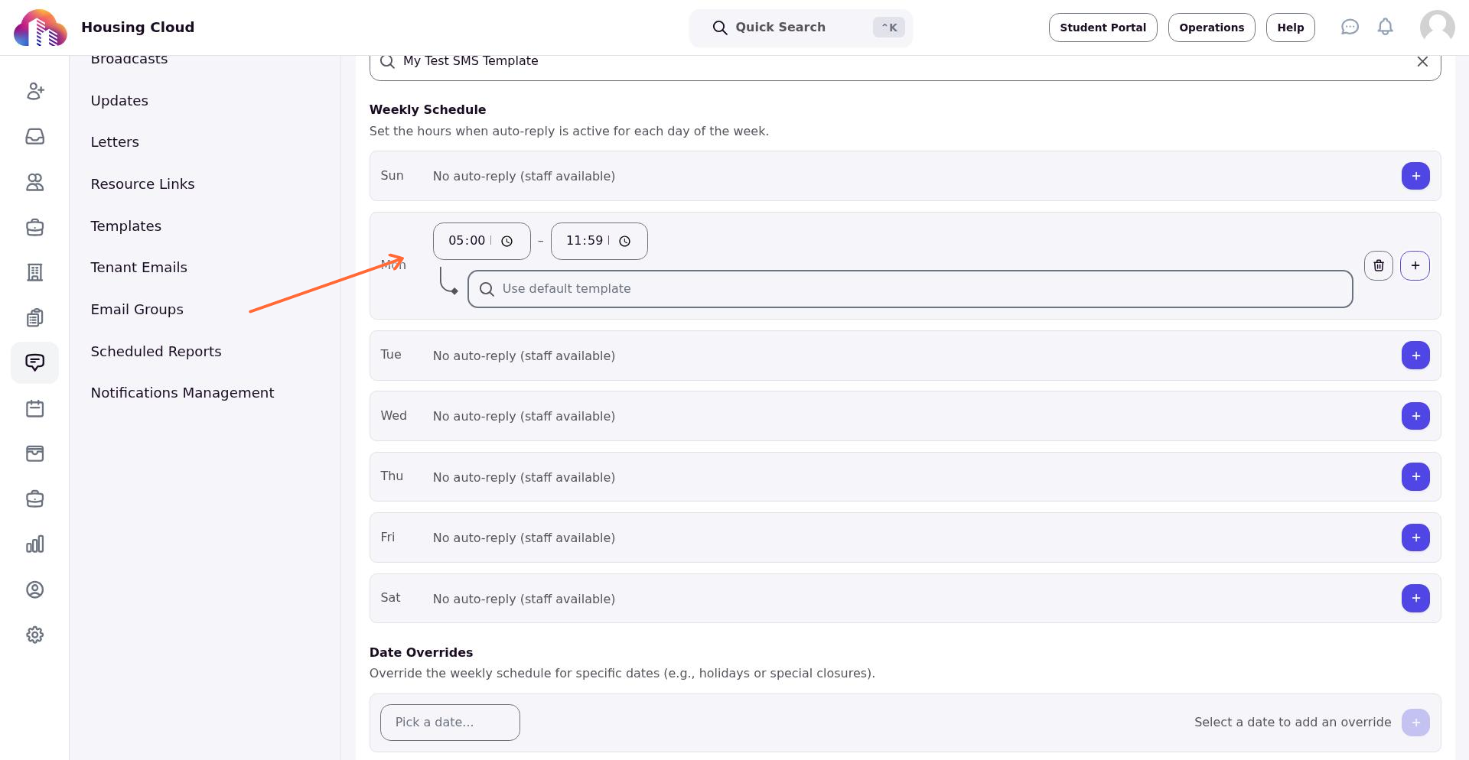
Task: Add another time slot for Monday
Action: 1415,265
